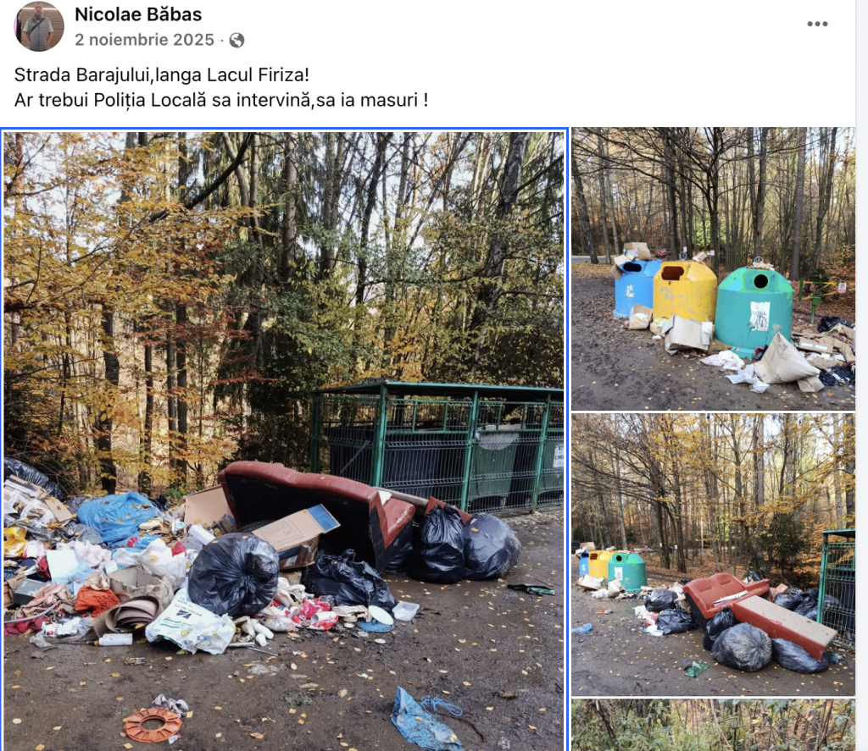This screenshot has width=868, height=751.
Task: Open the post date 2 noiembrie 2025
Action: point(144,40)
